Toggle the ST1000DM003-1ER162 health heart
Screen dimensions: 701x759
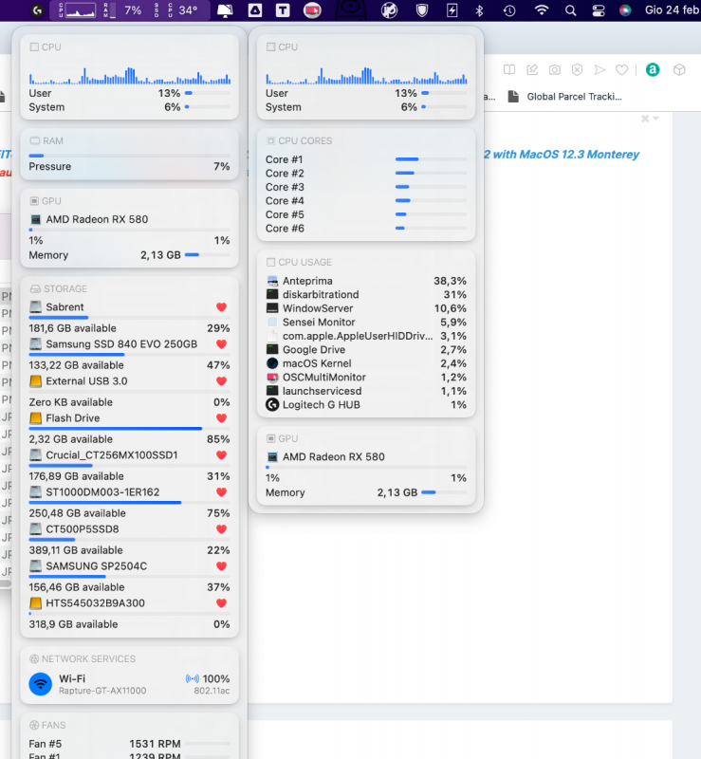(221, 492)
